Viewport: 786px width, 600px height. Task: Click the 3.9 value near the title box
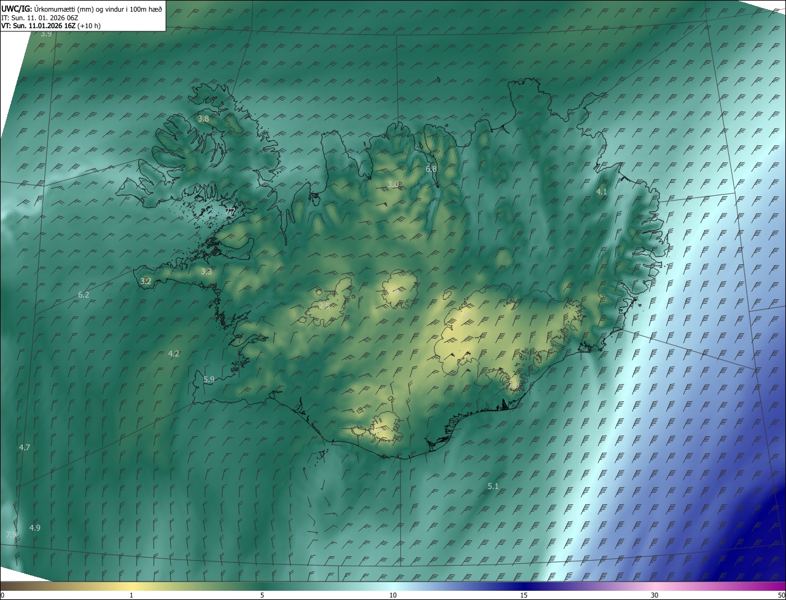tap(46, 34)
